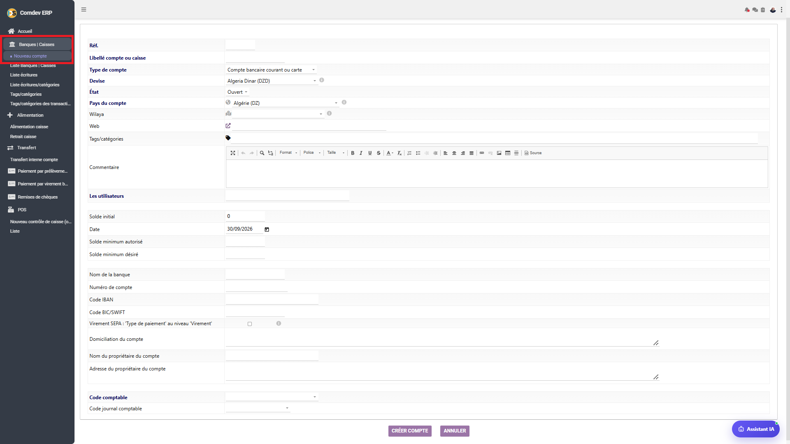Toggle Virement SEPA checkbox
The image size is (790, 444).
[x=250, y=324]
